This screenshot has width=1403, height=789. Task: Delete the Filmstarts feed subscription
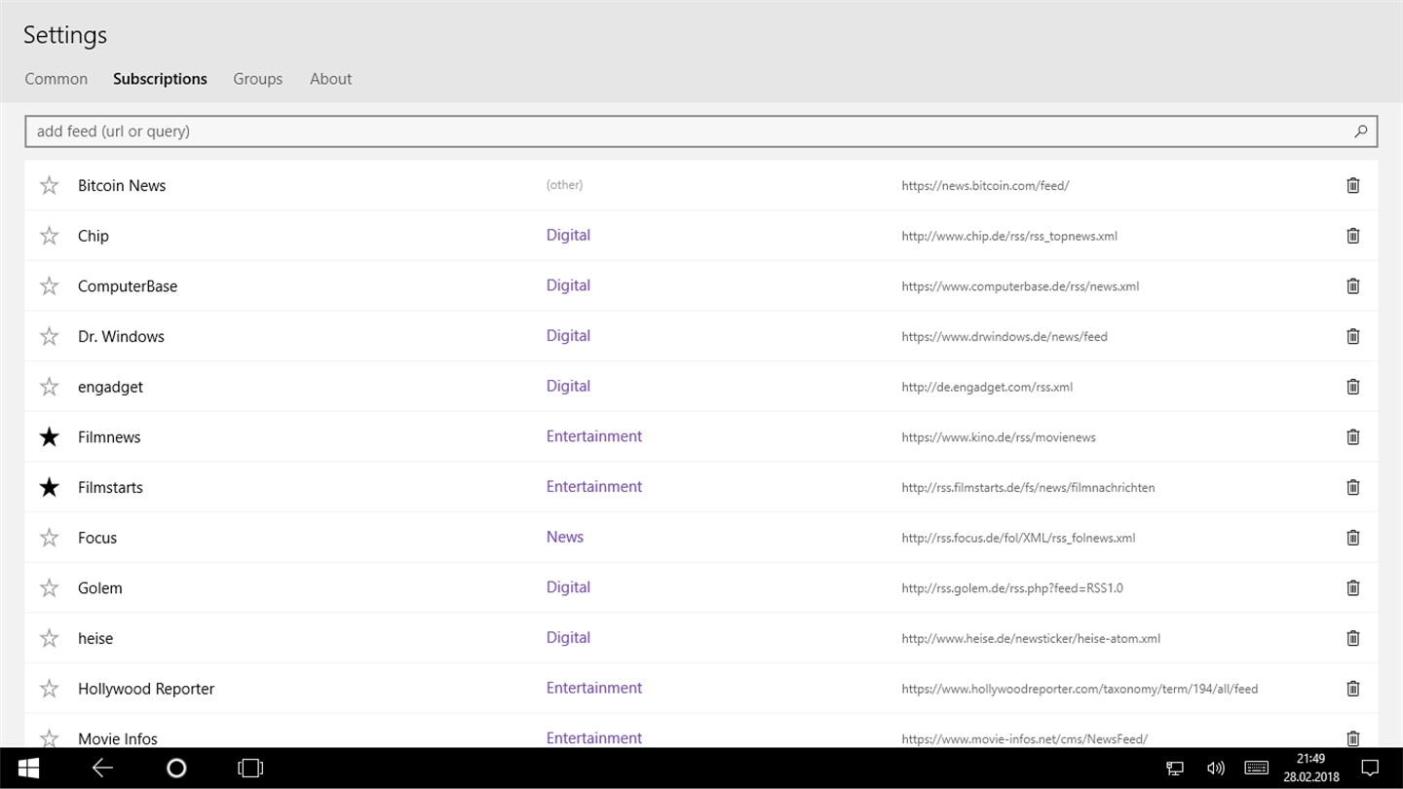point(1352,487)
